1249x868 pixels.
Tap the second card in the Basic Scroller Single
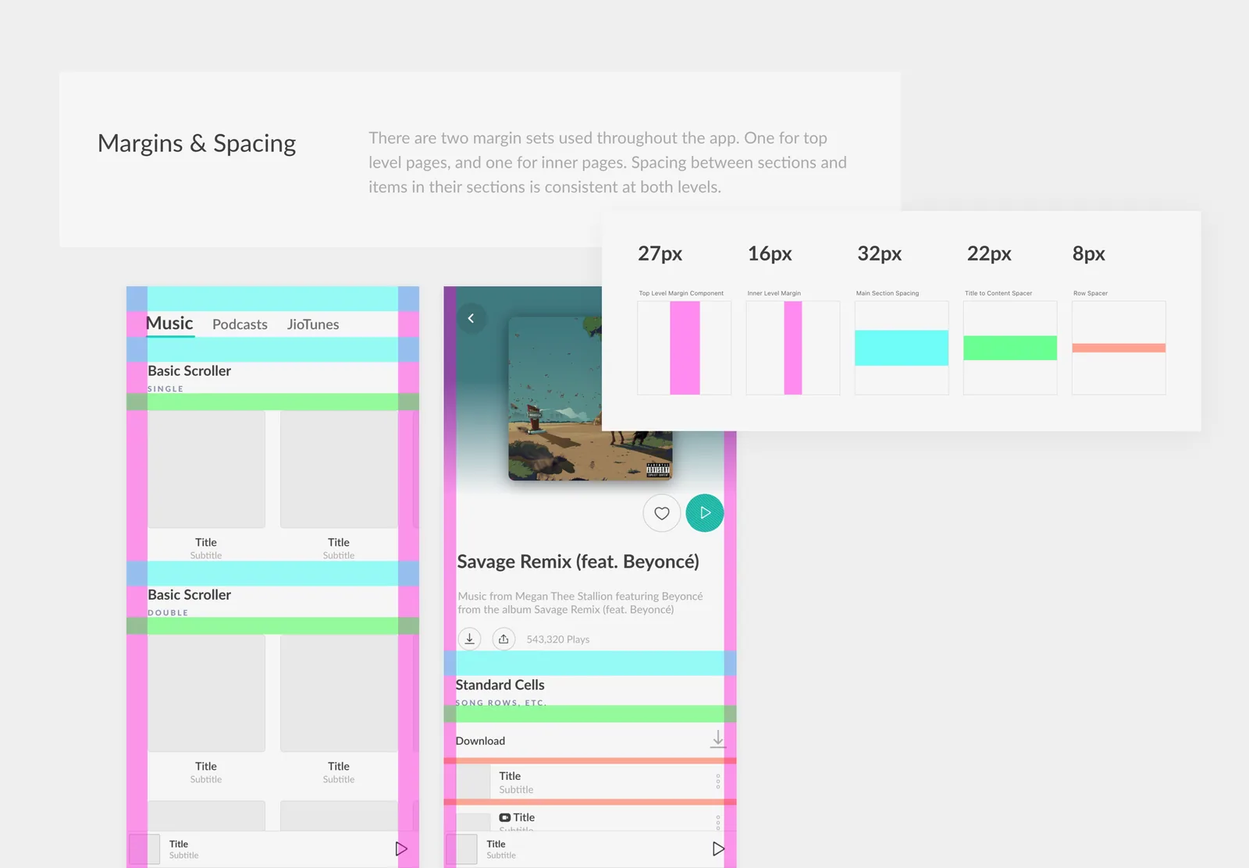[339, 469]
